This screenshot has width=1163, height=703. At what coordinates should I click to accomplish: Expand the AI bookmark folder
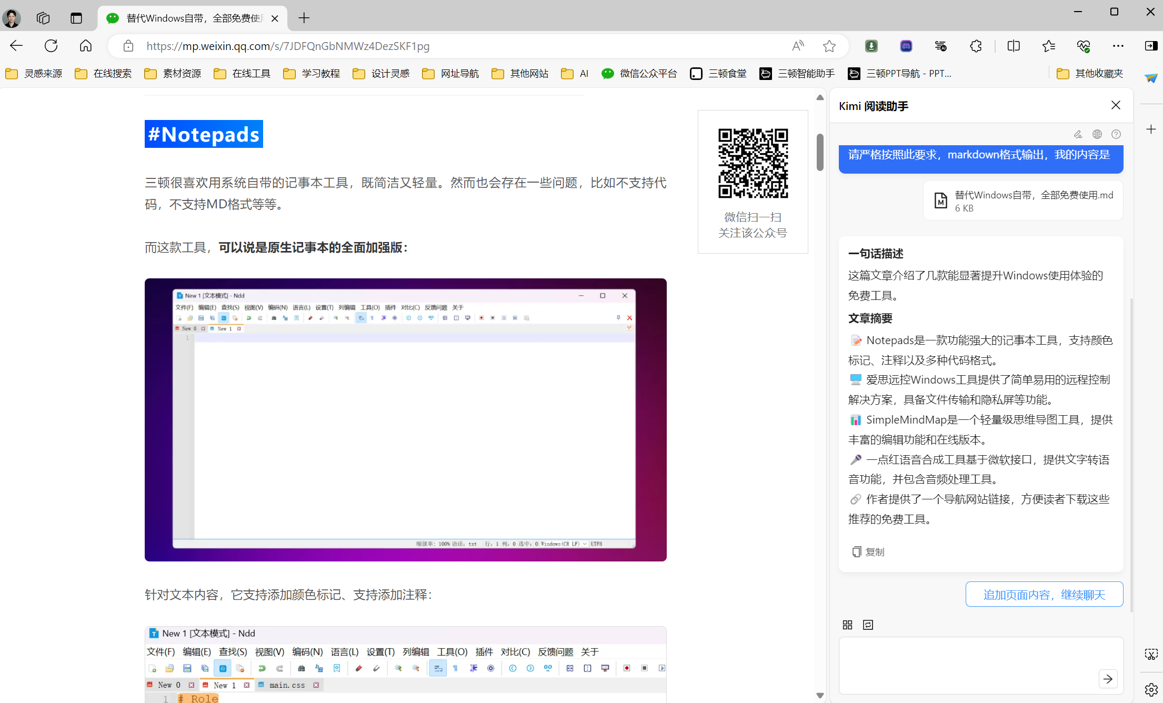click(x=575, y=73)
